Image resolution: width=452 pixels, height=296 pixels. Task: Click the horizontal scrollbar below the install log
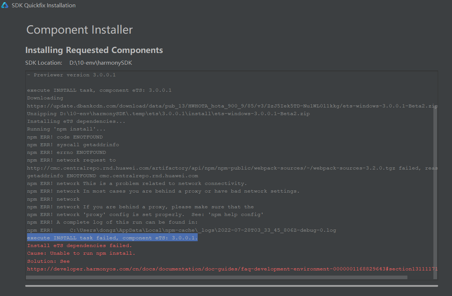click(217, 277)
